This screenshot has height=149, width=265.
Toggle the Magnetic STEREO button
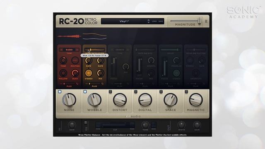pos(190,60)
